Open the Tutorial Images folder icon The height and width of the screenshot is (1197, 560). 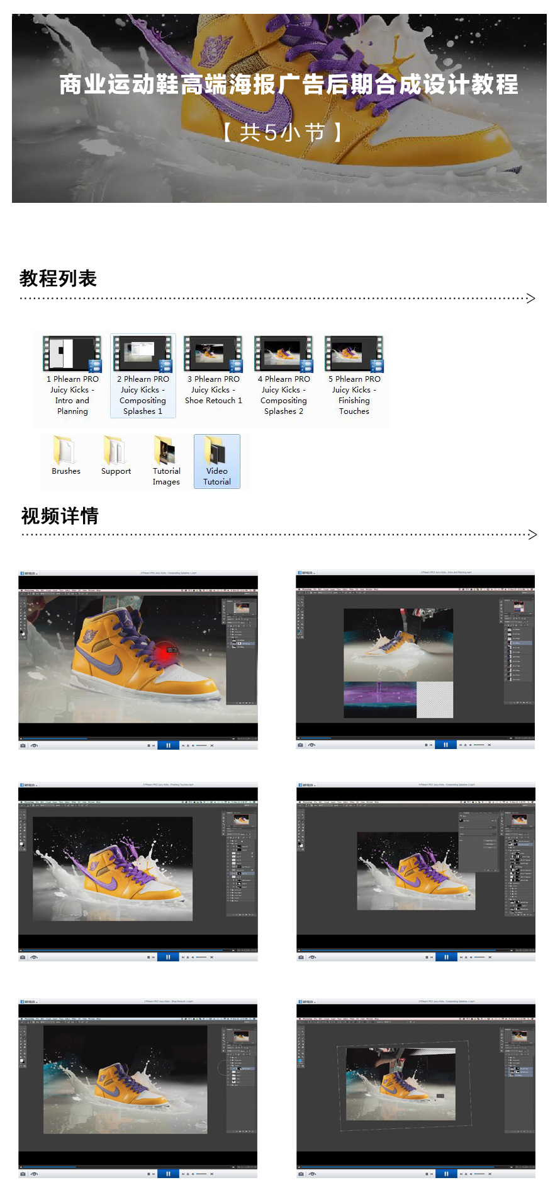click(166, 450)
